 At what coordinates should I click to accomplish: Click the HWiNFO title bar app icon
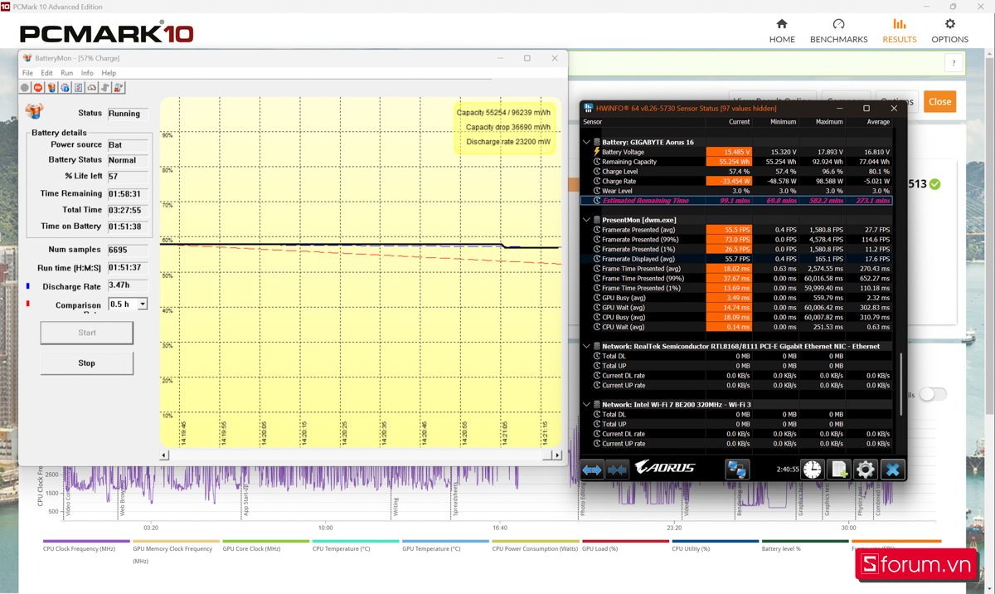pyautogui.click(x=588, y=108)
